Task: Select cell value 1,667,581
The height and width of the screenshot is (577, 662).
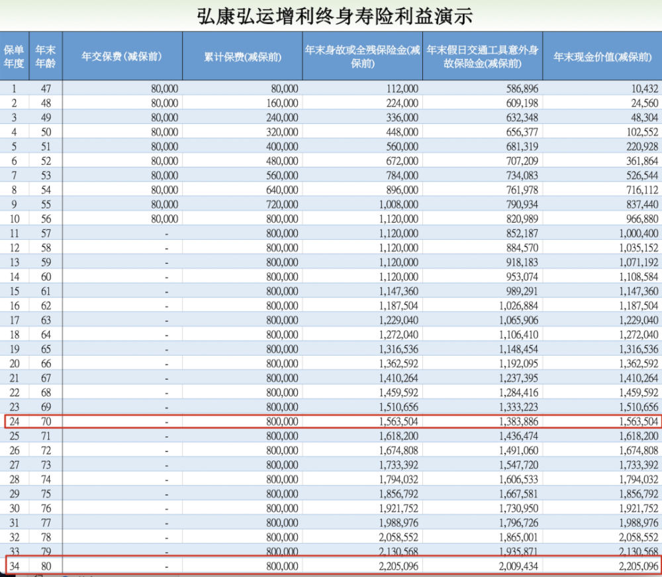Action: coord(519,494)
